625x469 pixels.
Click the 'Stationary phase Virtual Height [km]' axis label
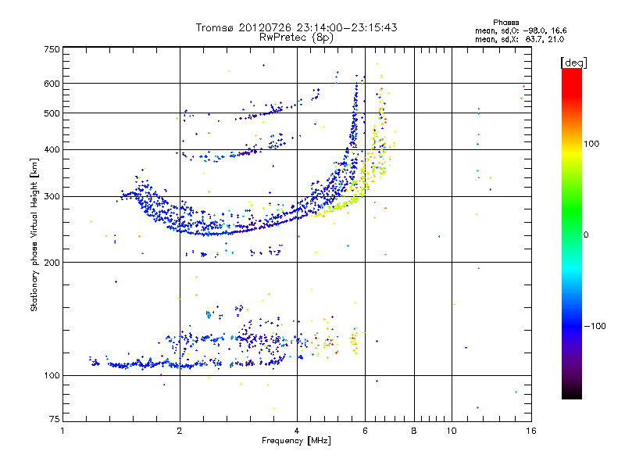pyautogui.click(x=34, y=234)
